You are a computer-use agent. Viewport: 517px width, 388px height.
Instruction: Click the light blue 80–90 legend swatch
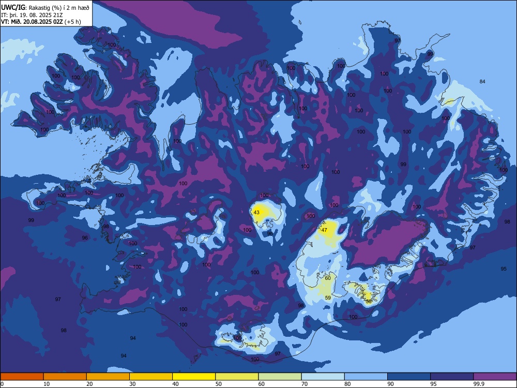366,377
